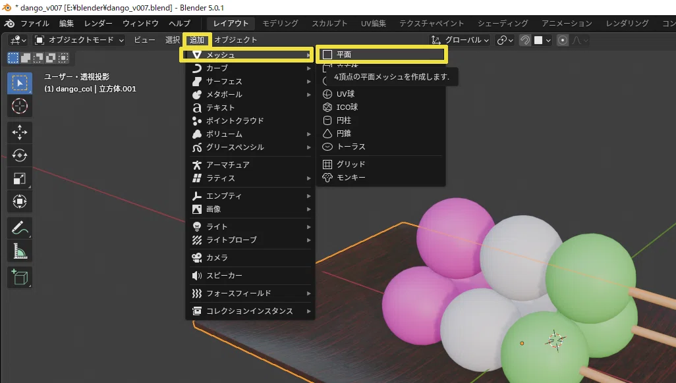Select the Measure ruler tool

[19, 251]
